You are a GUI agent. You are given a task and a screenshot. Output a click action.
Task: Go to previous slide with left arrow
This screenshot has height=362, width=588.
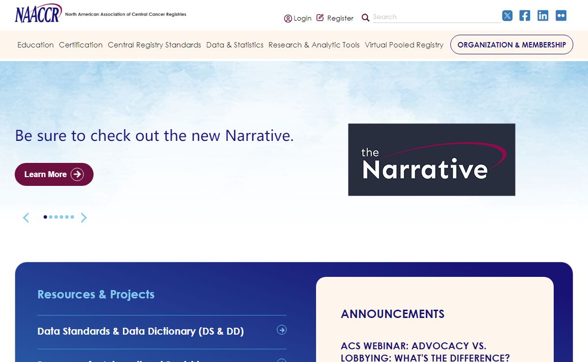tap(26, 218)
